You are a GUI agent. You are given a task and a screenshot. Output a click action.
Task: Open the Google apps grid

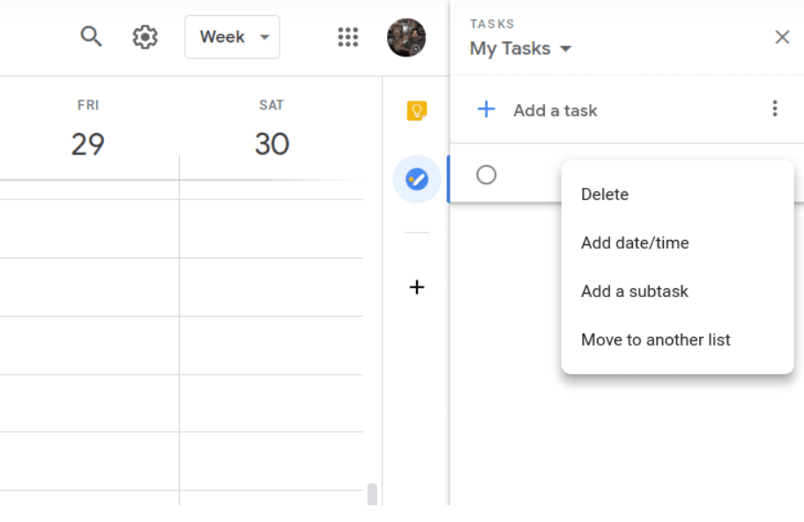(x=347, y=37)
